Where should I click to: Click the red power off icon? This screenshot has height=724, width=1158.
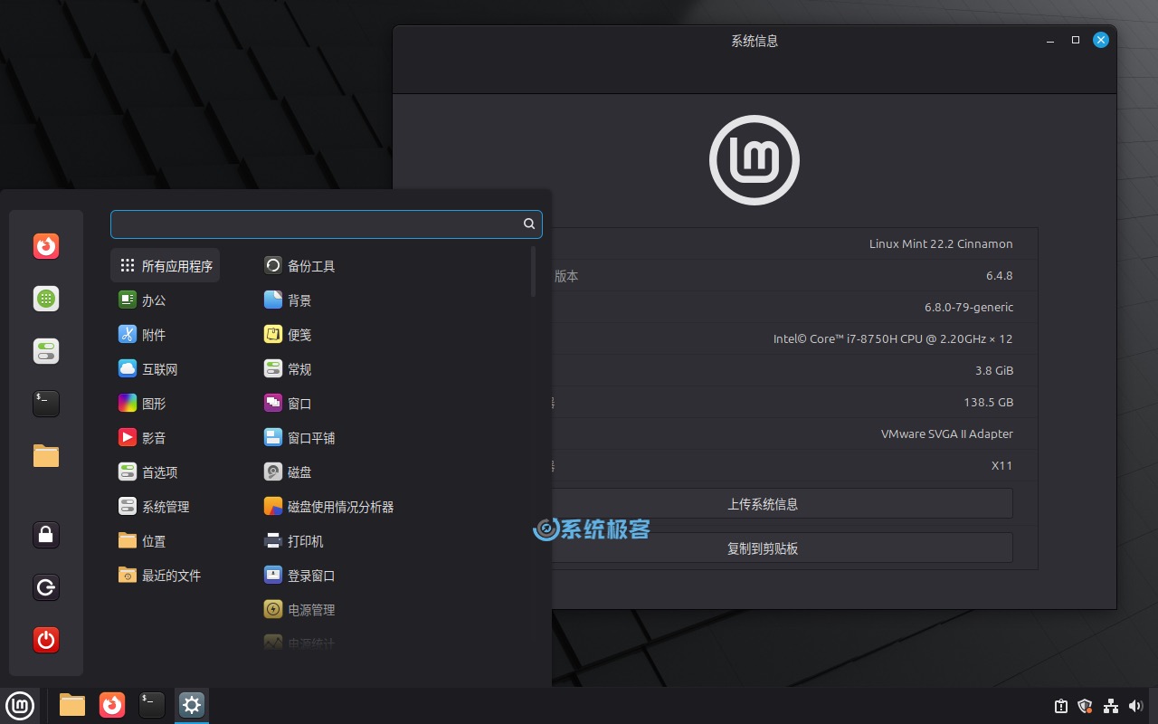46,641
